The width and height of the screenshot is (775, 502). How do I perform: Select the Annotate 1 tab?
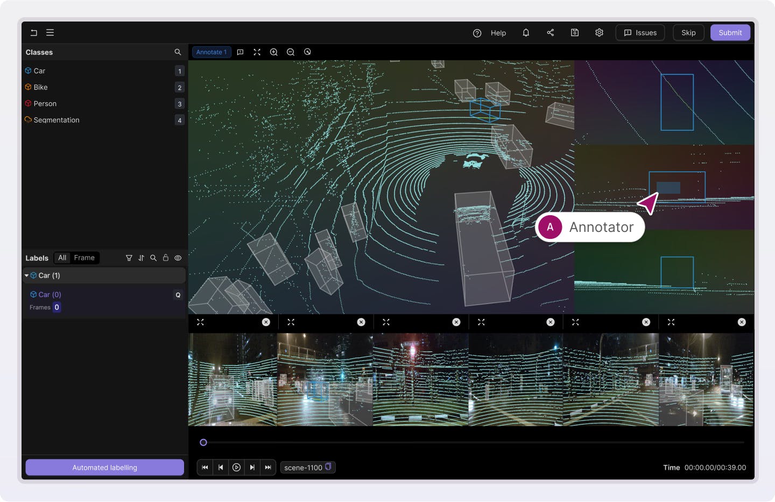pos(212,52)
